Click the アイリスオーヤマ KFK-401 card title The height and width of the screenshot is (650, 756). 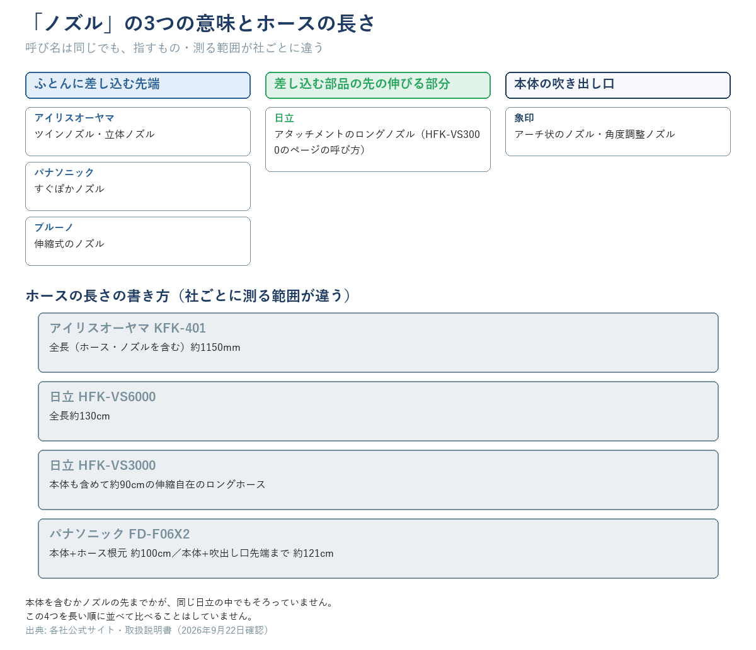tap(128, 328)
